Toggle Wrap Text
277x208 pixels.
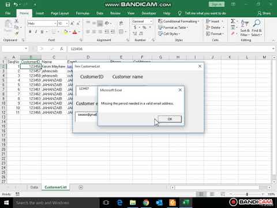point(121,23)
